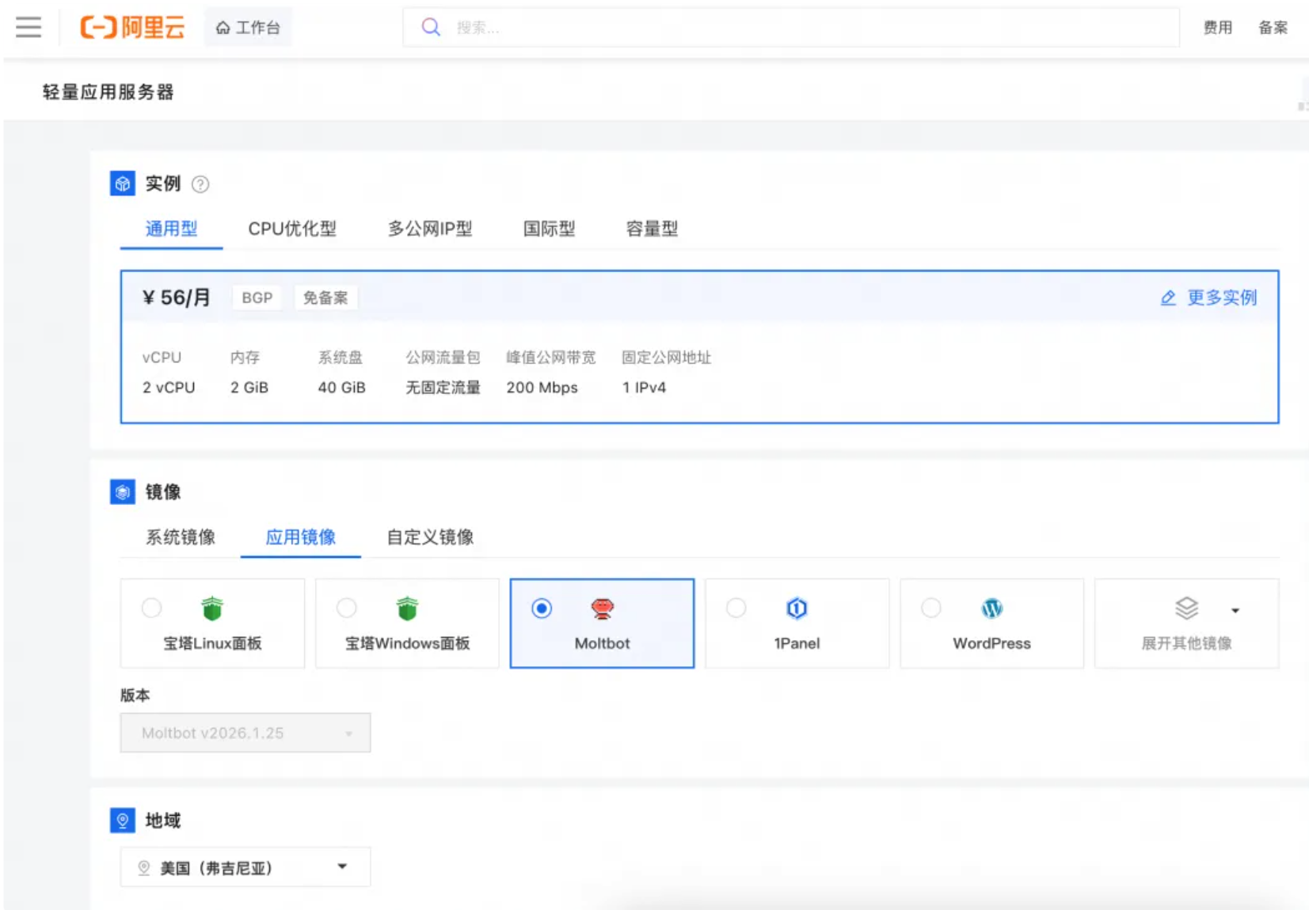Click the 地域 location pin section icon
The image size is (1309, 910).
(x=123, y=821)
